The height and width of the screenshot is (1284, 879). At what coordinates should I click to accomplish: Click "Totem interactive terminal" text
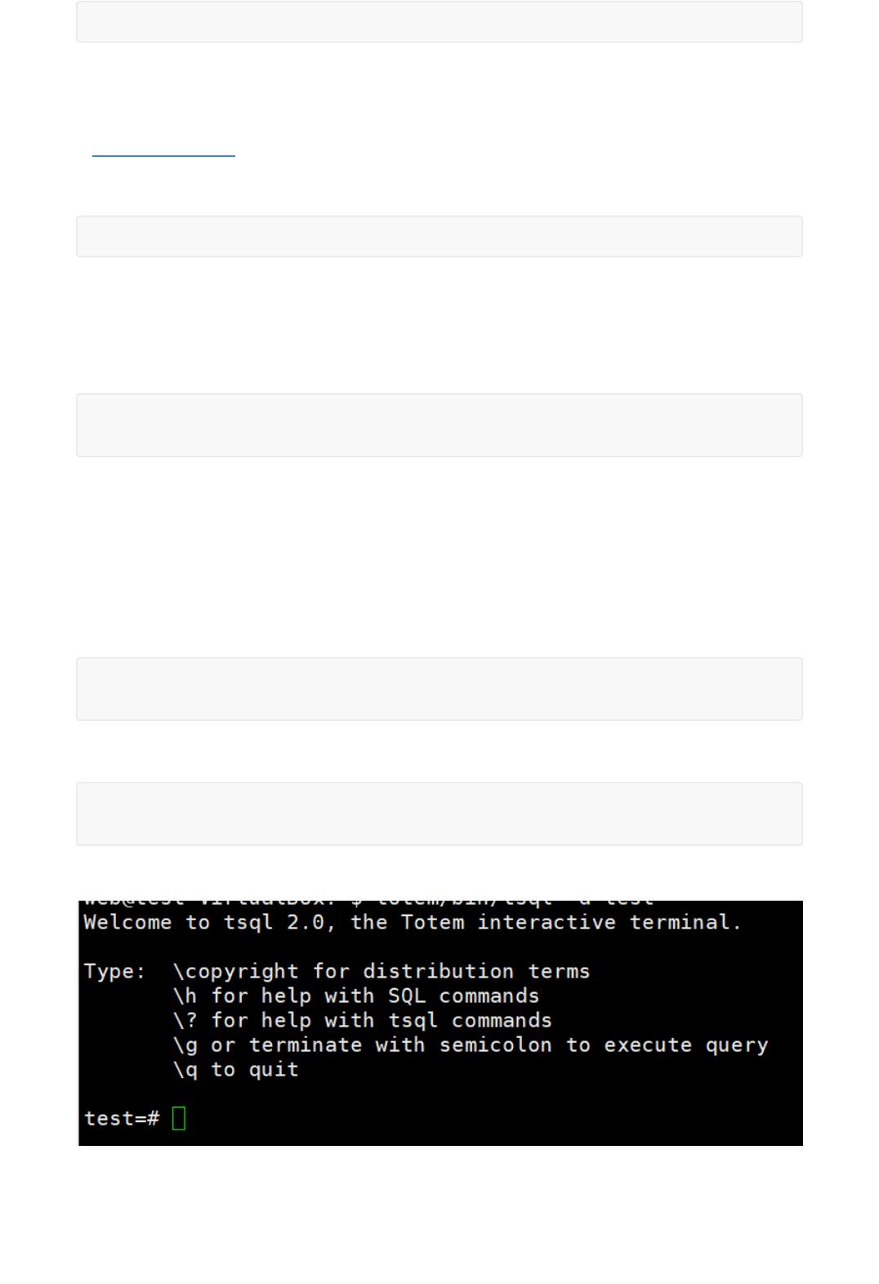(572, 922)
